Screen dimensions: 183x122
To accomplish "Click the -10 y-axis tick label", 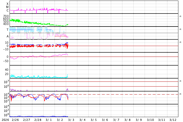I will 5,49.
